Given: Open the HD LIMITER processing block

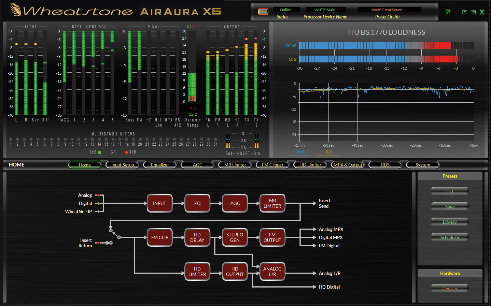Looking at the screenshot, I should coord(197,272).
